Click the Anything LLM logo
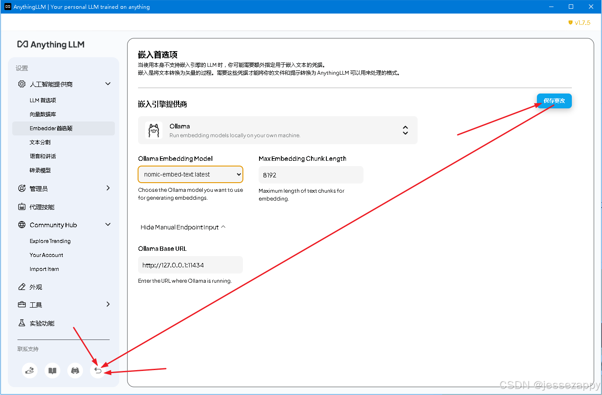 51,45
